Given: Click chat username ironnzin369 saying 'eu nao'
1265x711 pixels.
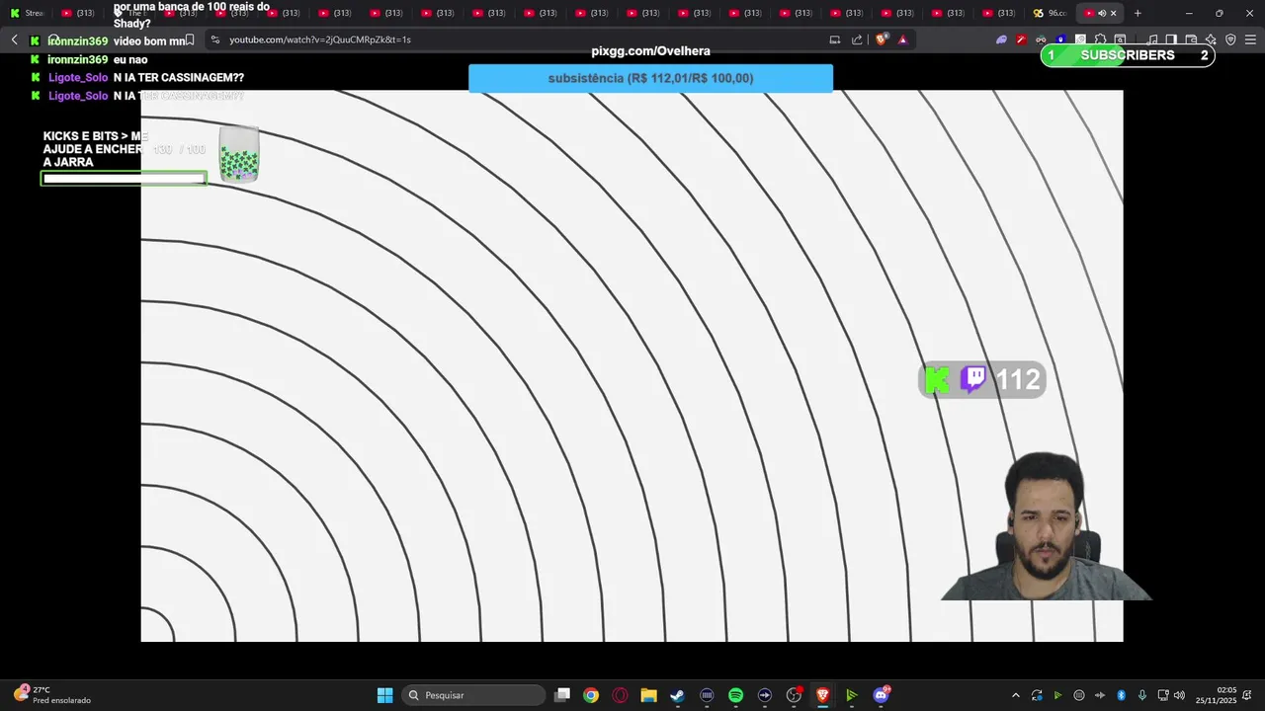Looking at the screenshot, I should [x=77, y=59].
